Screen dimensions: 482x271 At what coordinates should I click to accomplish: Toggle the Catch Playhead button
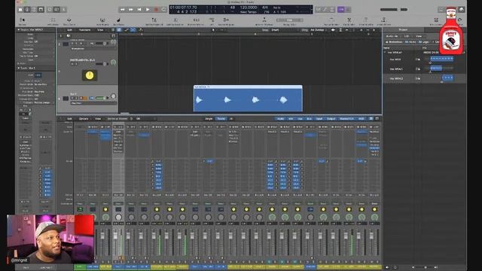coord(141,30)
